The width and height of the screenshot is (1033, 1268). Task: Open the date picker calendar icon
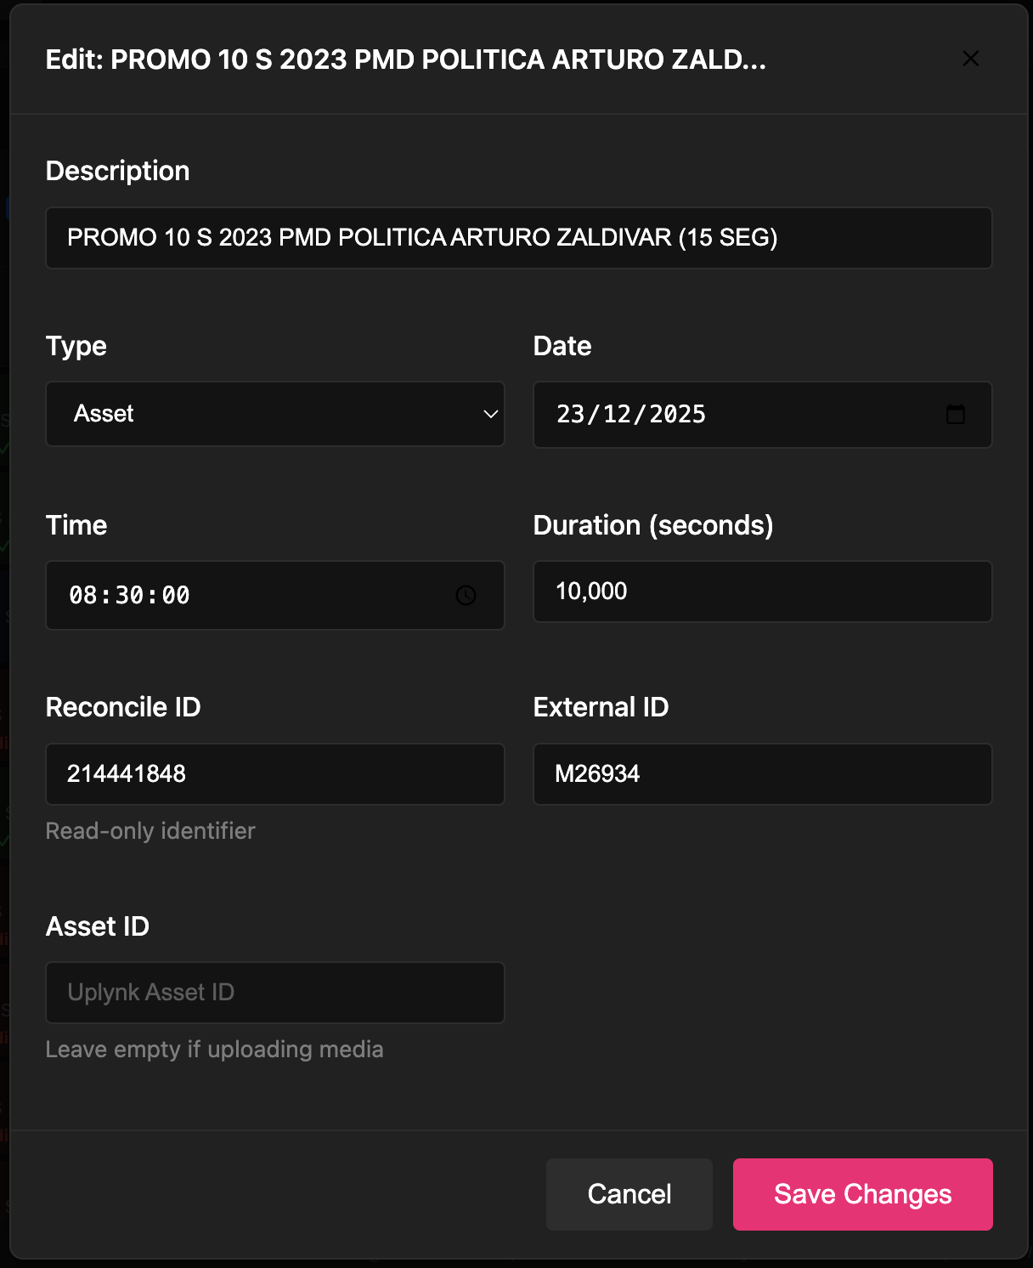956,415
